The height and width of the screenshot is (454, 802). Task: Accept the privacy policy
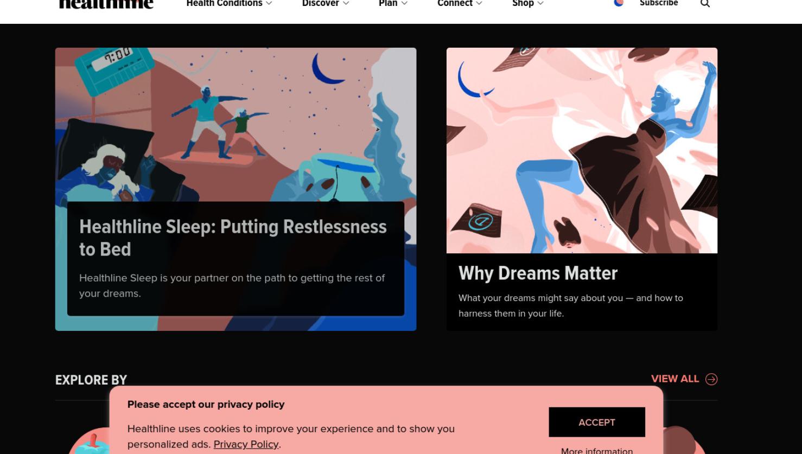pyautogui.click(x=597, y=422)
